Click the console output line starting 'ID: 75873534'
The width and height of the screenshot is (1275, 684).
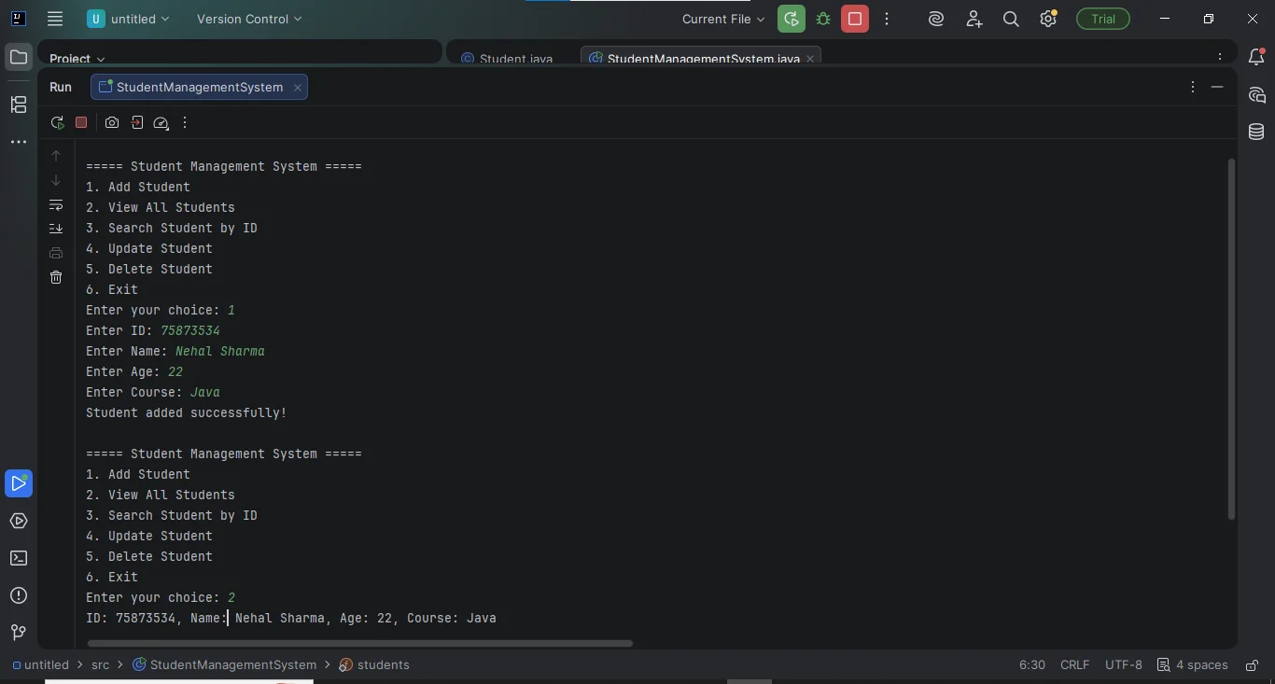tap(291, 618)
